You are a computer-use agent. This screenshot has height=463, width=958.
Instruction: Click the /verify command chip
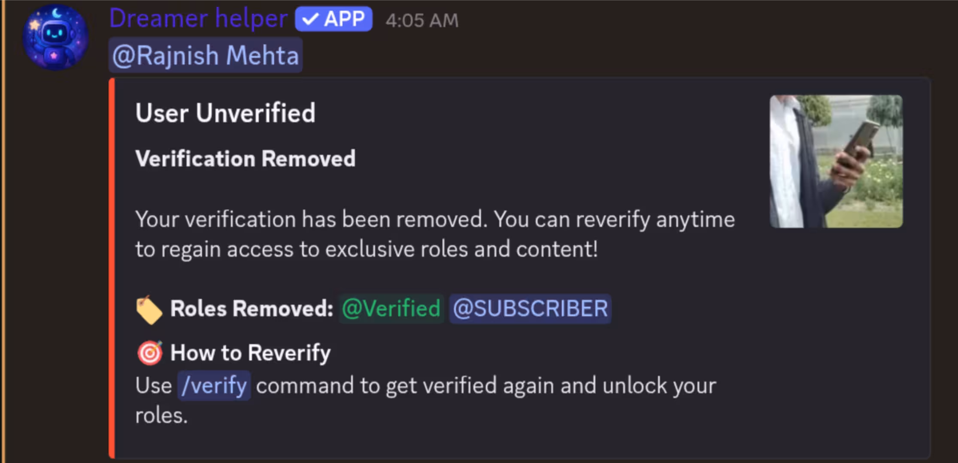click(214, 385)
